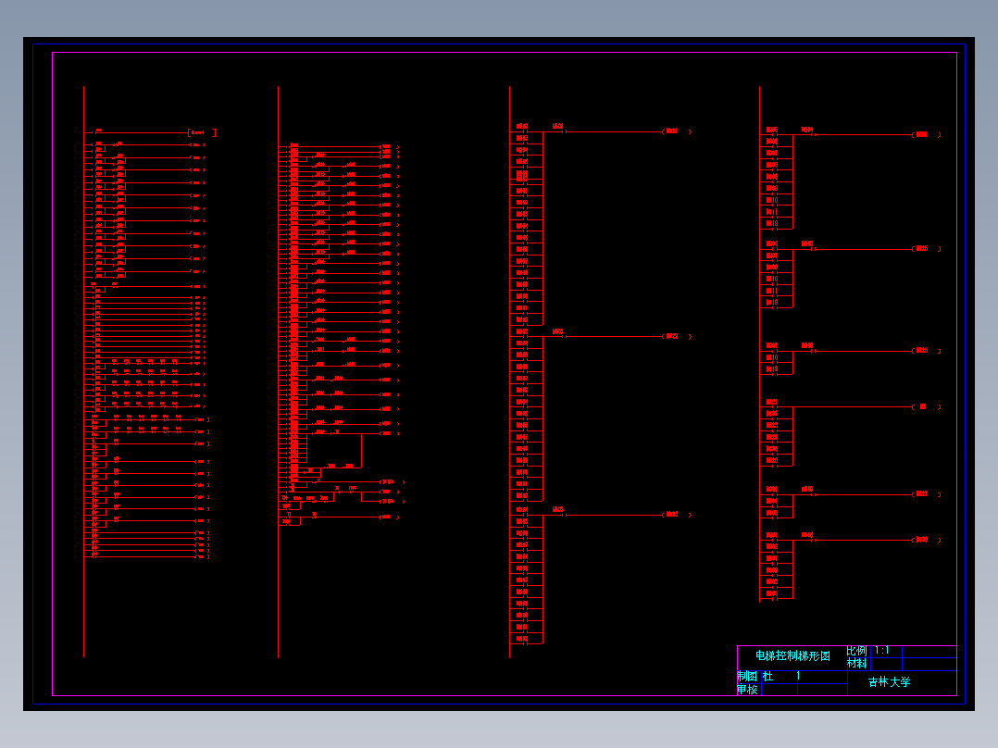Click the 审核 label cell
The height and width of the screenshot is (748, 998).
[x=747, y=690]
